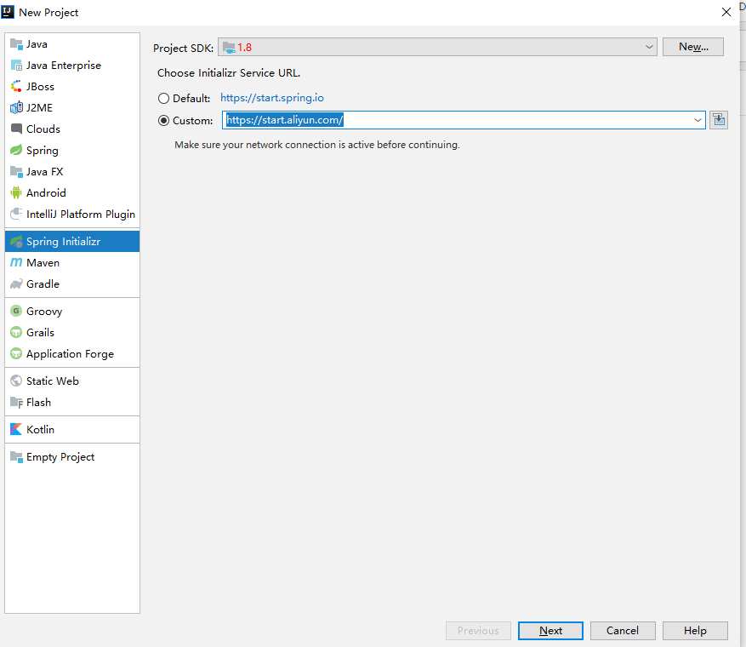The width and height of the screenshot is (746, 647).
Task: Click the Kotlin logo icon
Action: pos(16,429)
